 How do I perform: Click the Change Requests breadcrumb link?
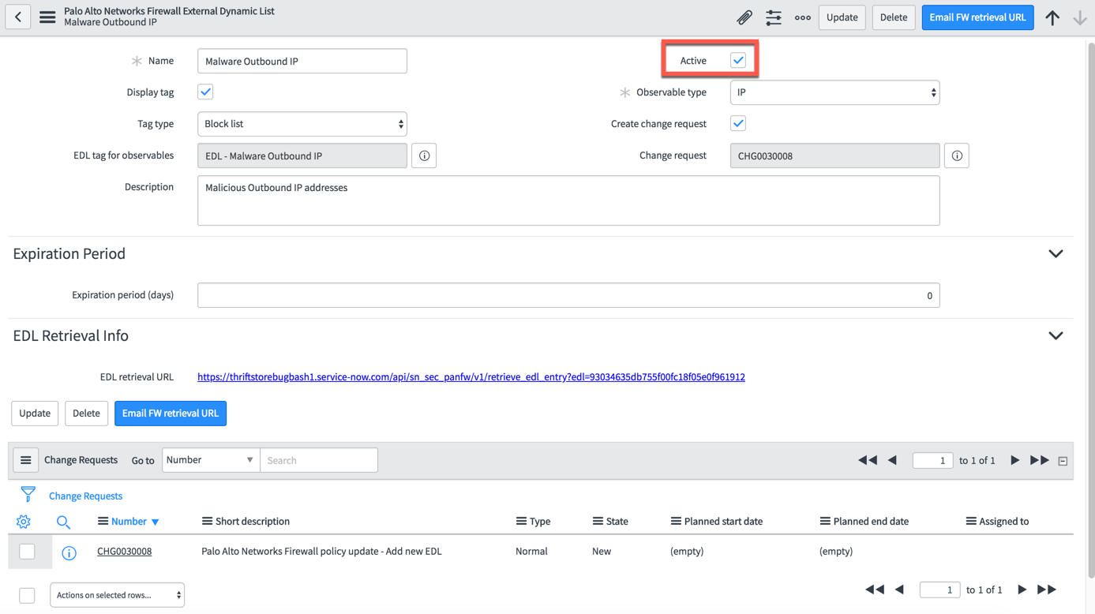click(85, 496)
